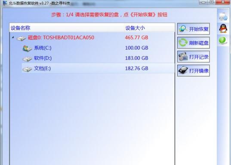Click the cloud icon at sidebar top

[223, 16]
